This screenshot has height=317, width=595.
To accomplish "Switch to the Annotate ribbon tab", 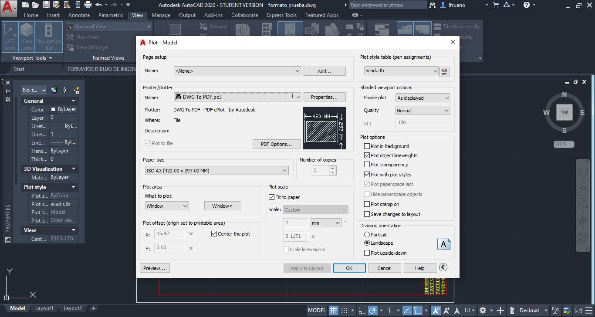I will [x=79, y=15].
